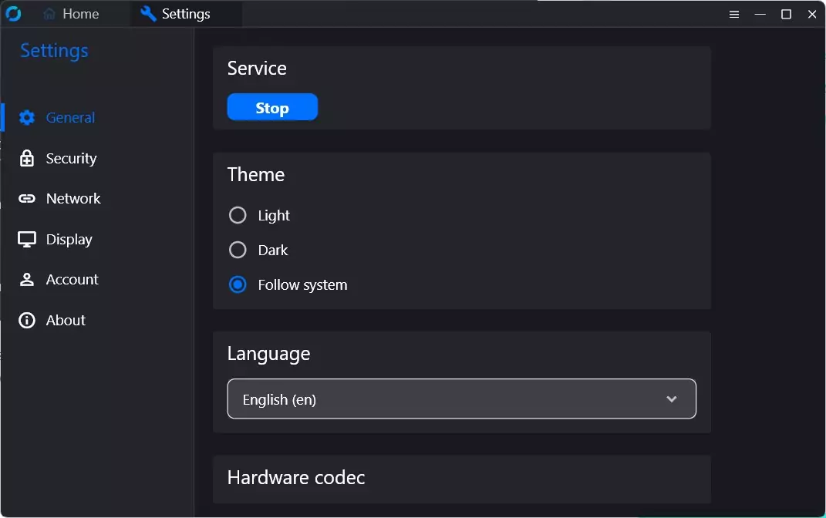Image resolution: width=826 pixels, height=518 pixels.
Task: Click the Security shield lock icon
Action: pos(27,159)
